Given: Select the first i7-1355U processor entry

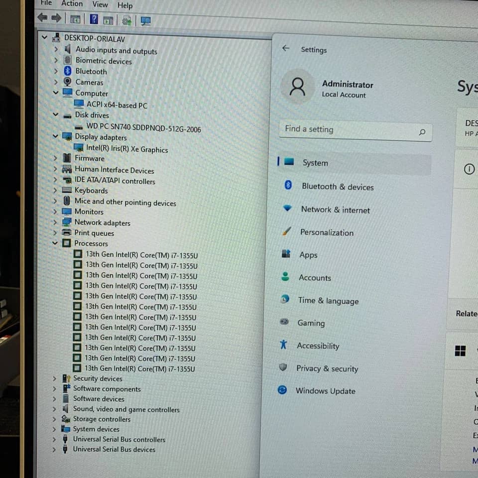Looking at the screenshot, I should tap(141, 255).
